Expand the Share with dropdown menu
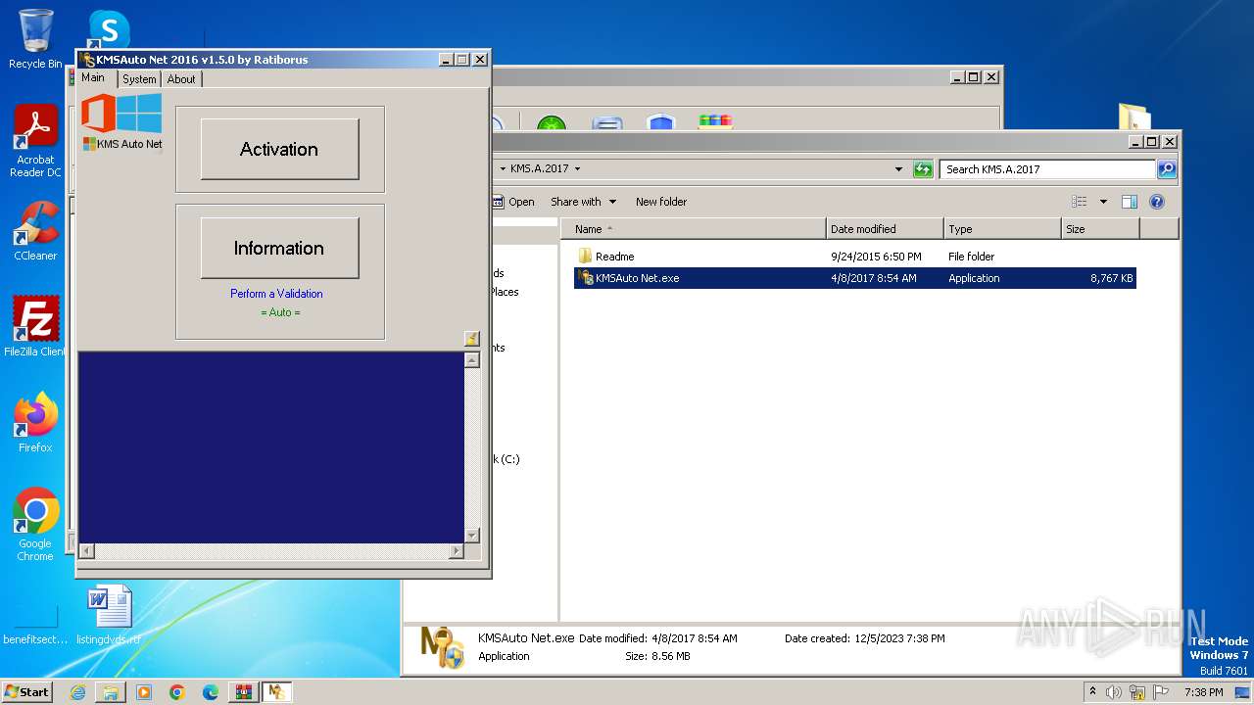The height and width of the screenshot is (705, 1254). 584,202
